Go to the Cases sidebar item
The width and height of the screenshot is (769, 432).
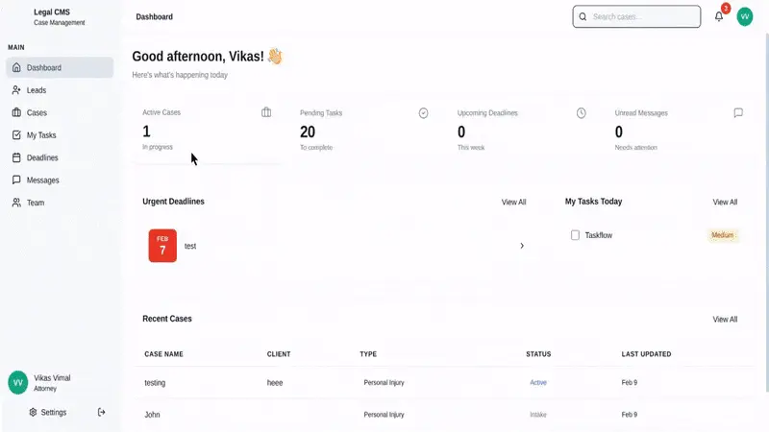click(x=37, y=112)
